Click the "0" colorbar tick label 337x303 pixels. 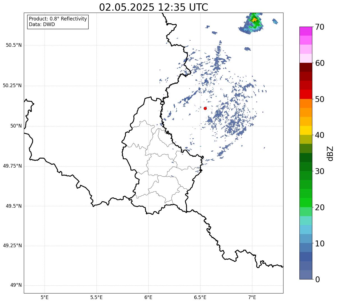point(317,279)
